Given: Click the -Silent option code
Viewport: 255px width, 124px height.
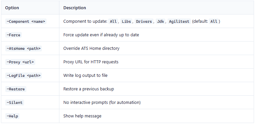Looking at the screenshot, I should [x=15, y=103].
